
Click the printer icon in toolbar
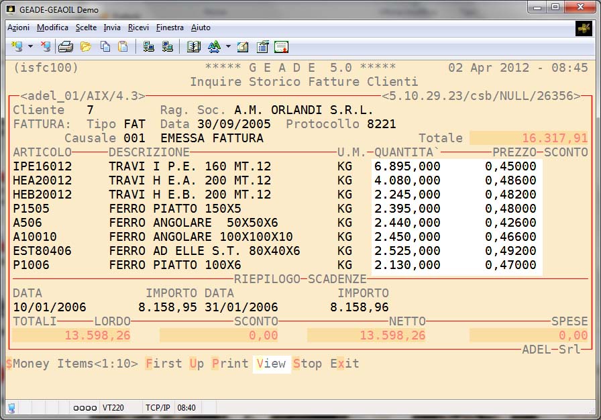coord(65,46)
